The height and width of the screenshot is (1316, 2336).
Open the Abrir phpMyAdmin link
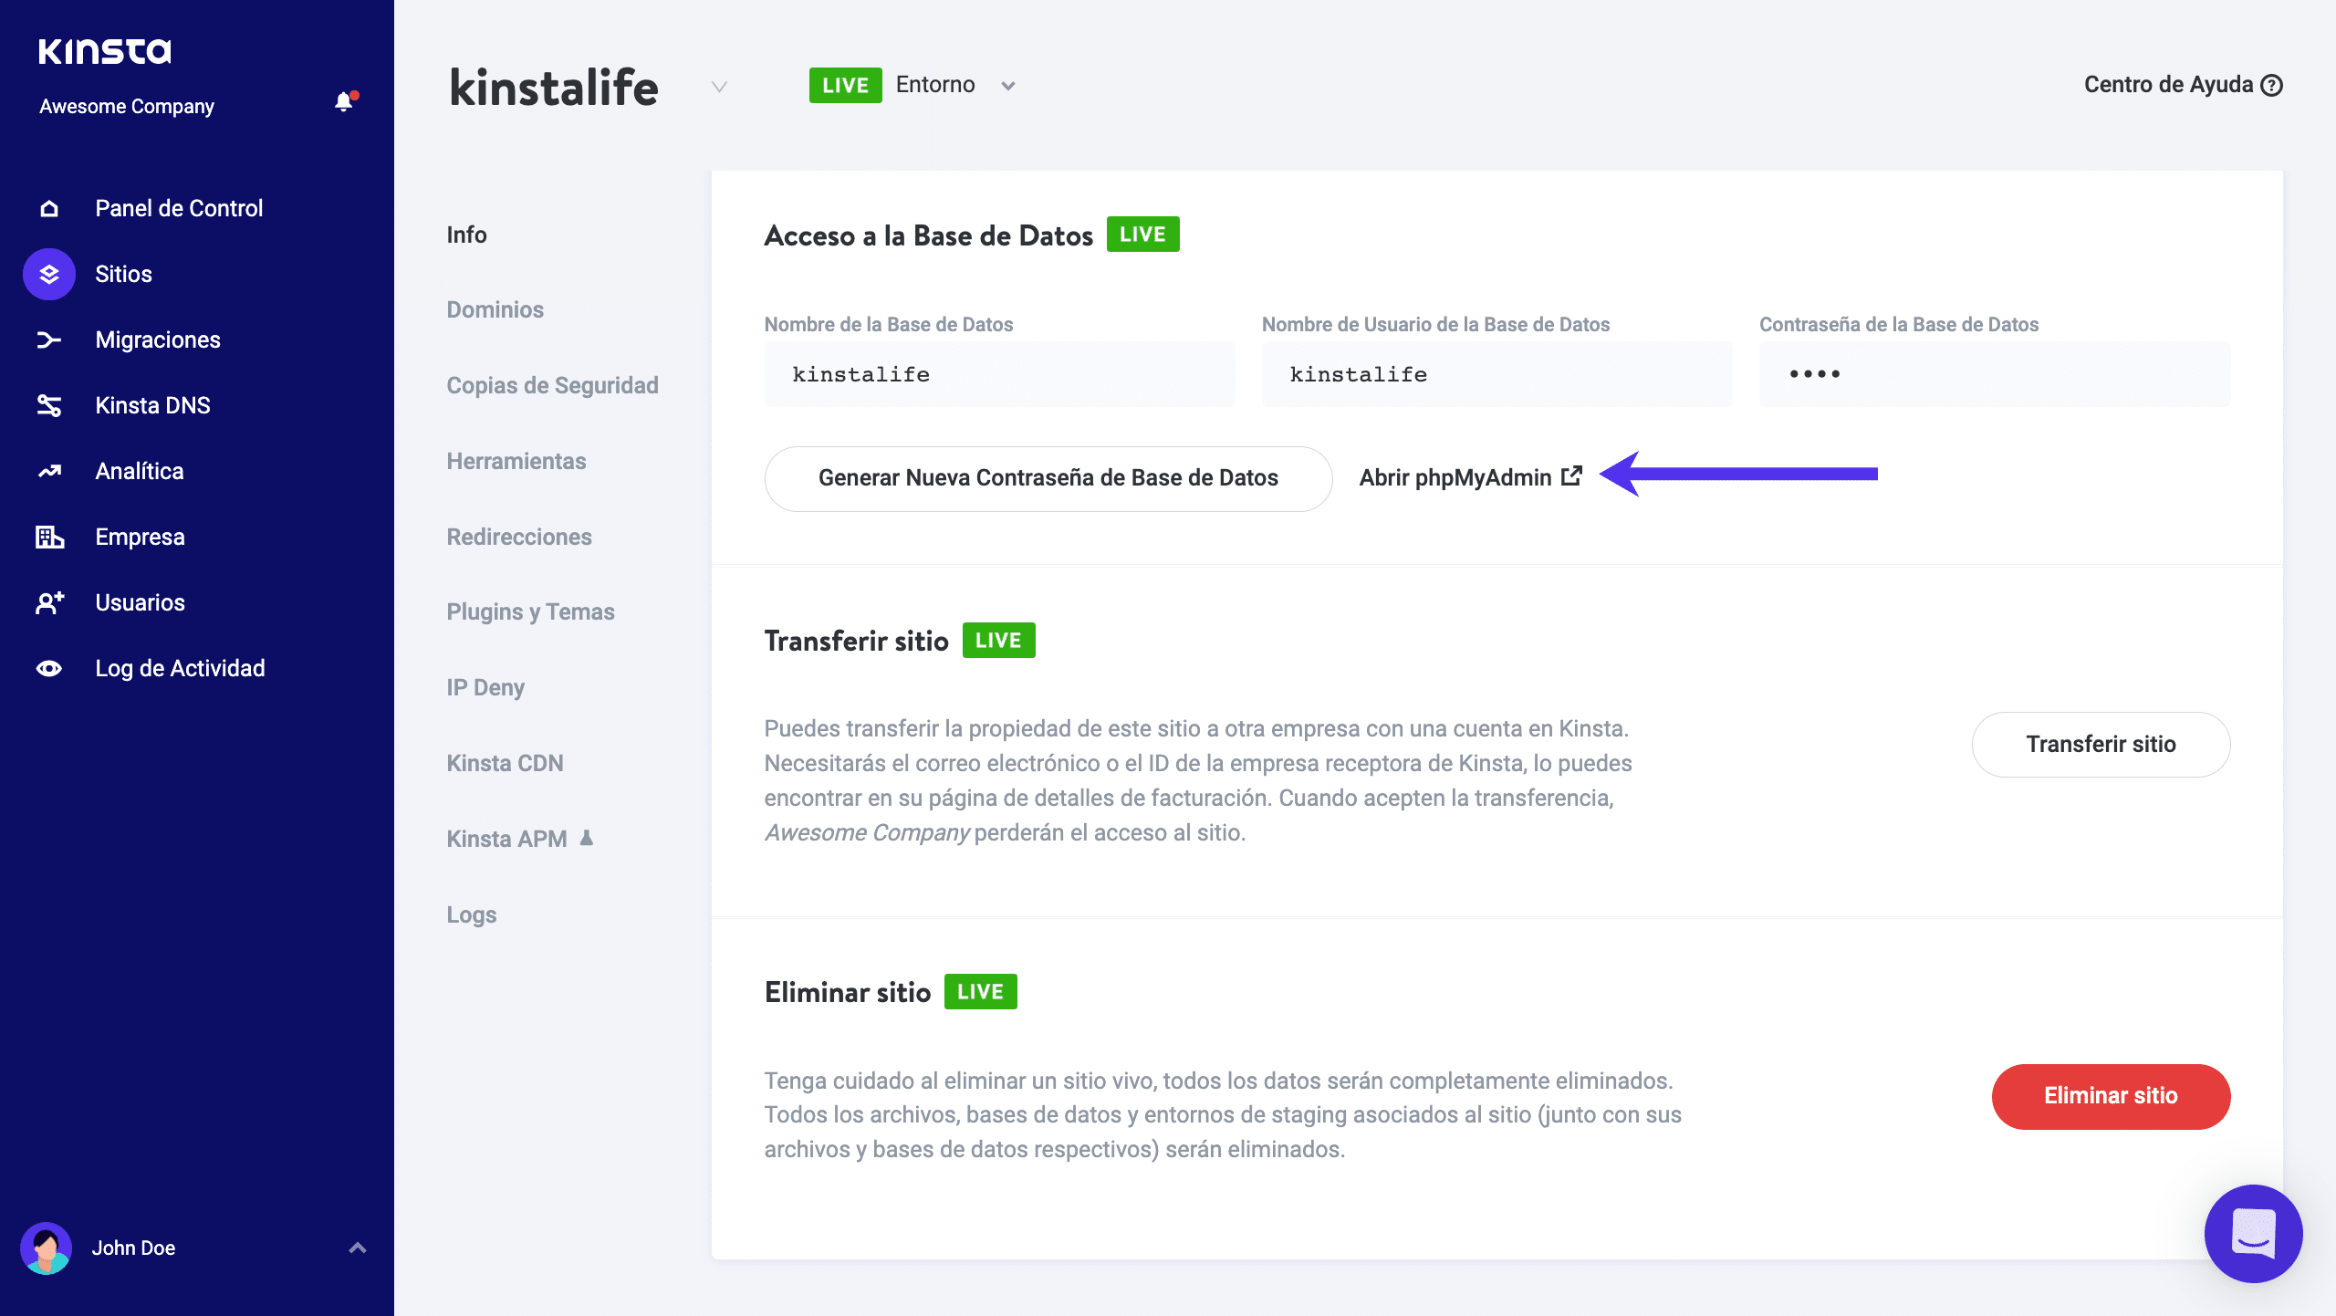click(1469, 477)
